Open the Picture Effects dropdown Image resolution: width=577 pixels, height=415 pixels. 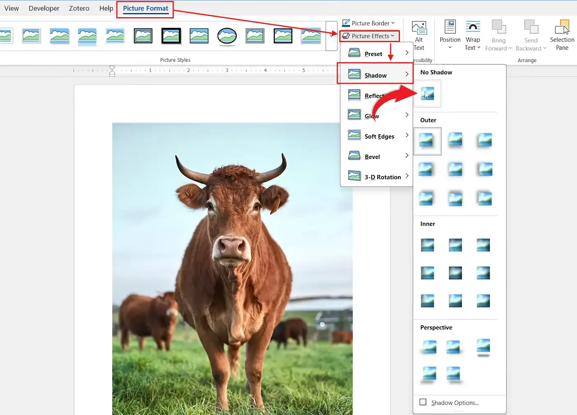click(x=369, y=36)
